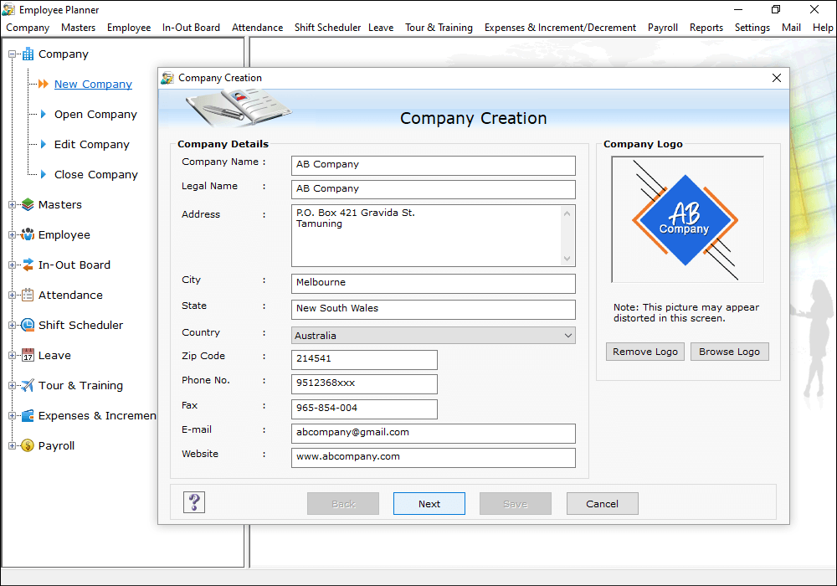Click the Zip Code field
Viewport: 837px width, 586px height.
364,360
